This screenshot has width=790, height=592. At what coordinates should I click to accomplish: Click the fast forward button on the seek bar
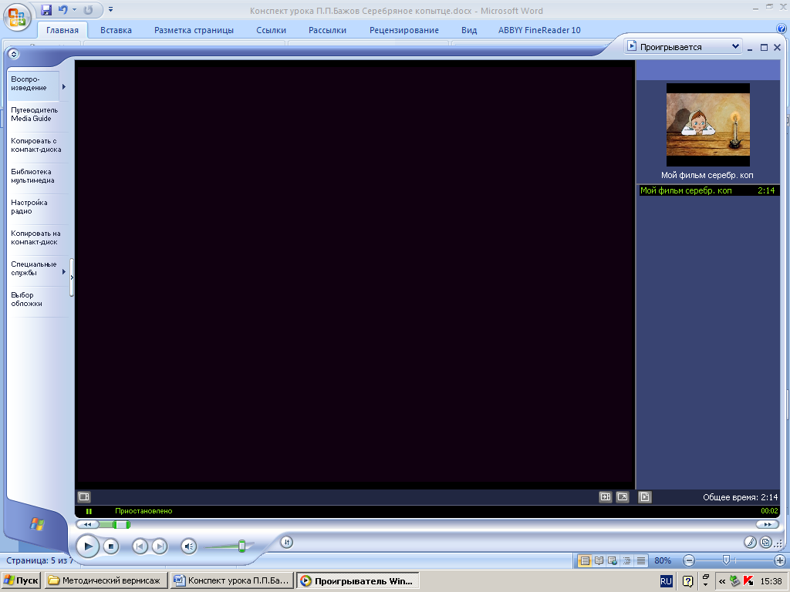point(768,524)
